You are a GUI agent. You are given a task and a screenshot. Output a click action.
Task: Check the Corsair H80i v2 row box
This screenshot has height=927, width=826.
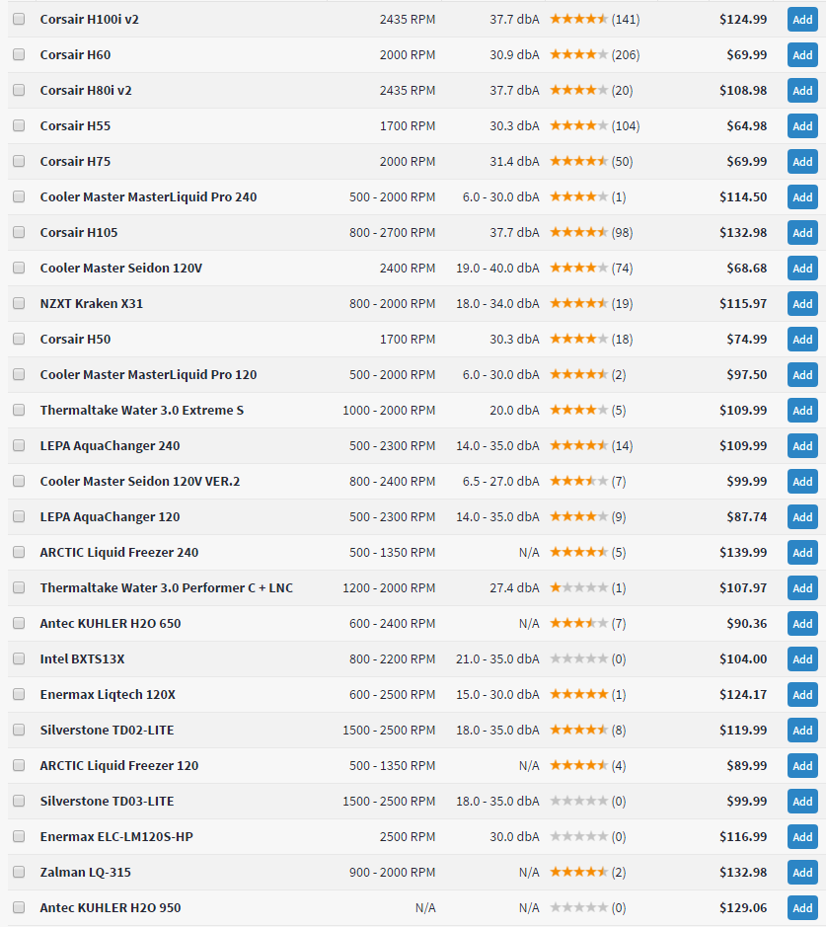pyautogui.click(x=19, y=90)
